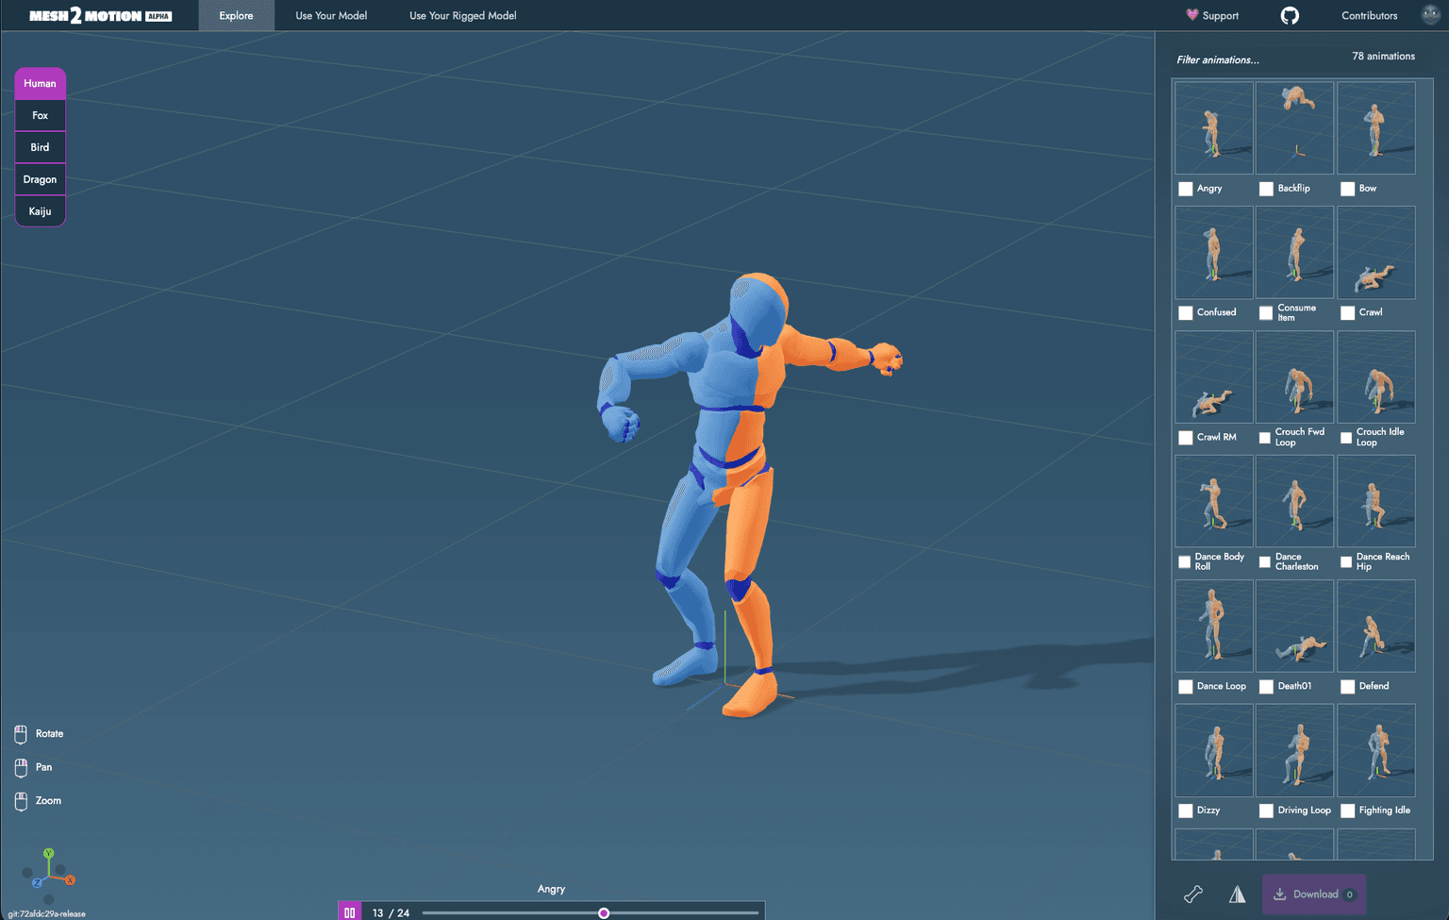The image size is (1449, 920).
Task: Check the Crawl RM animation checkbox
Action: (x=1185, y=438)
